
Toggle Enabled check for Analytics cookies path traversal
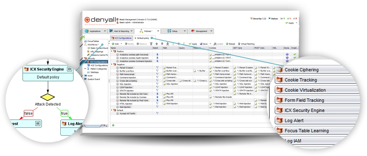(x=295, y=54)
